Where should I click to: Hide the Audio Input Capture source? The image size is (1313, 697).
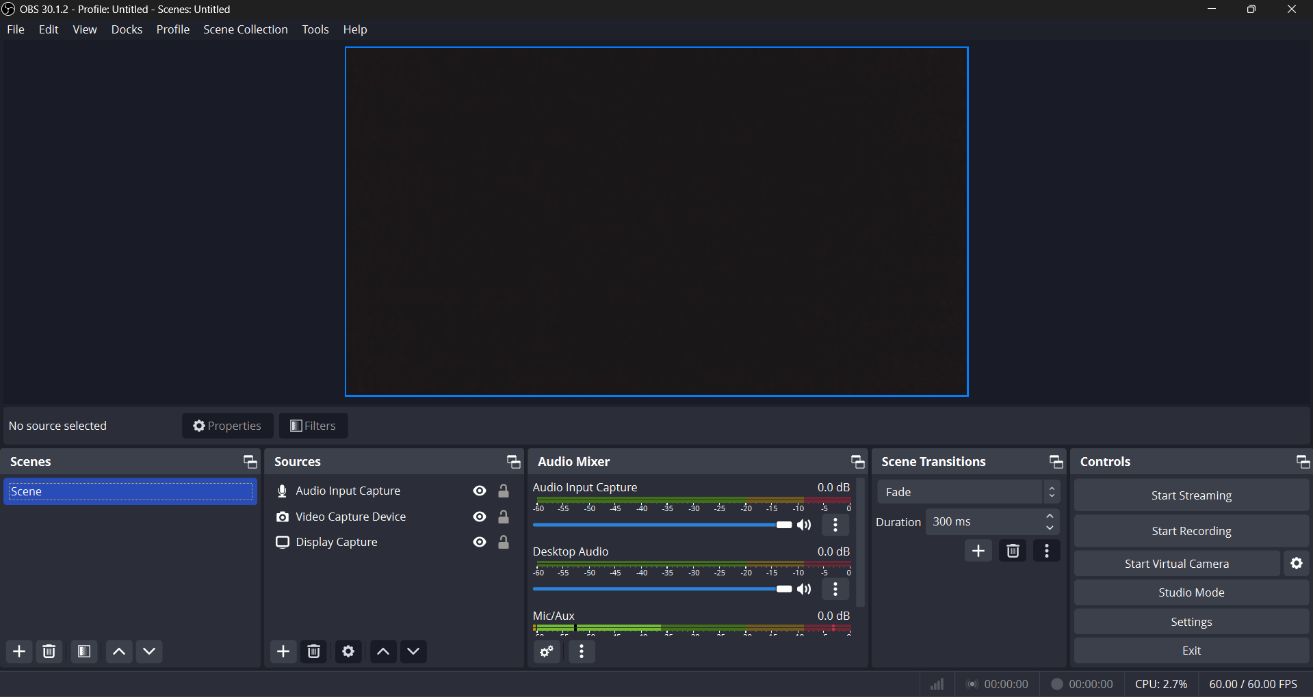480,491
